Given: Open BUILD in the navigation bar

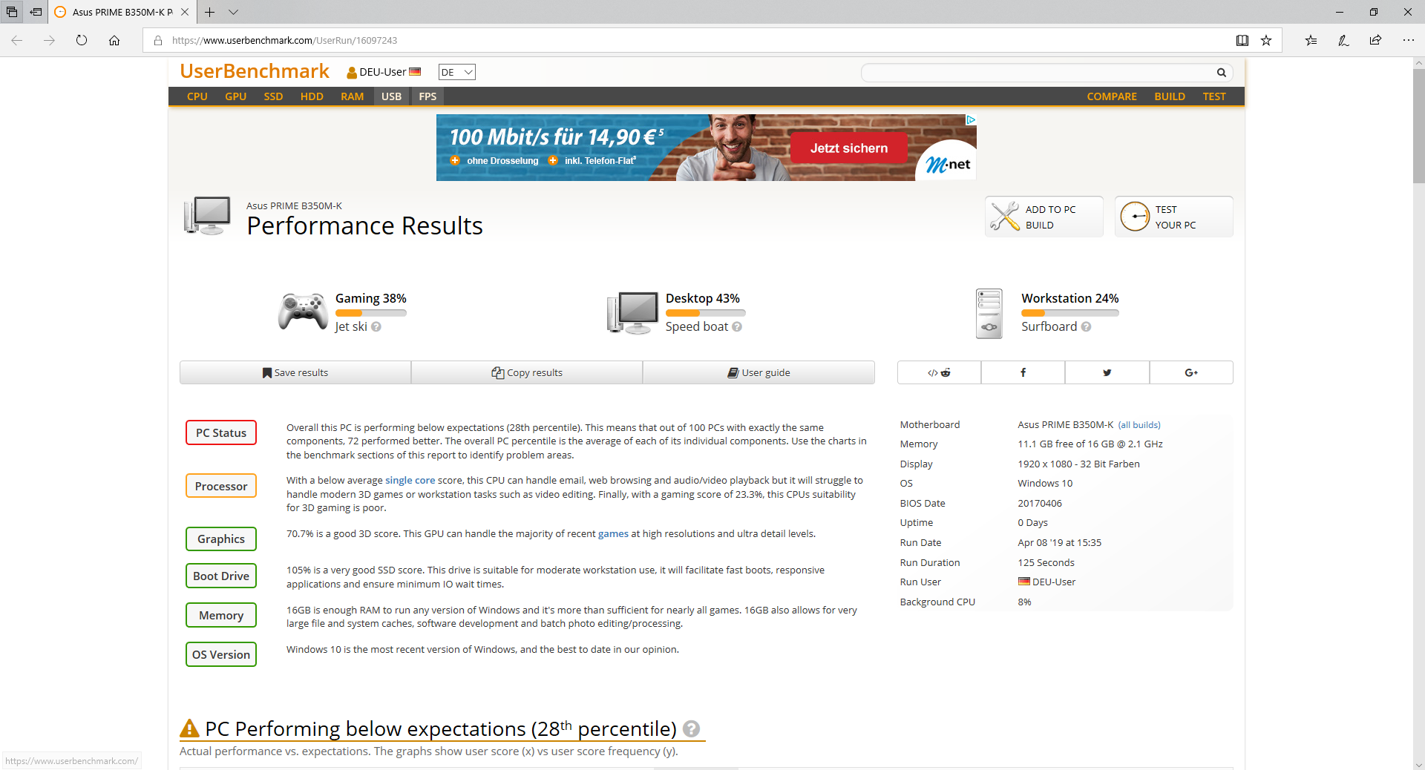Looking at the screenshot, I should click(1170, 96).
